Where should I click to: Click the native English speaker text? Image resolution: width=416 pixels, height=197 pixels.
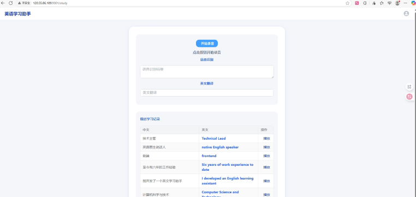click(220, 147)
